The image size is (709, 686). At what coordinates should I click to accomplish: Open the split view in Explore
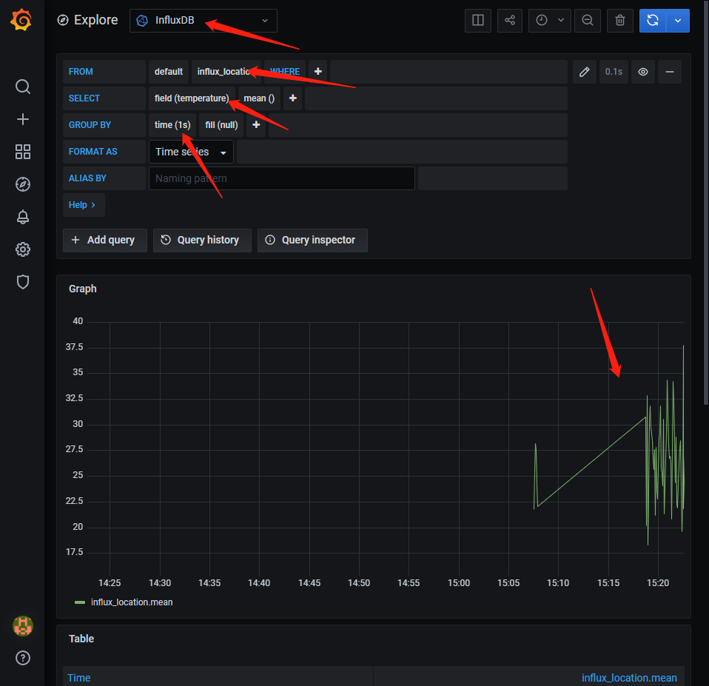pyautogui.click(x=477, y=20)
